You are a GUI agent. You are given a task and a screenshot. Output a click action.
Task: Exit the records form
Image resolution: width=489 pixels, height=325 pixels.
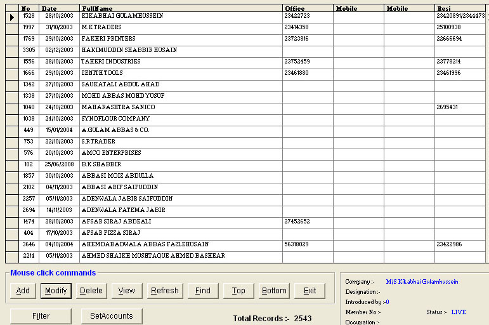click(310, 291)
